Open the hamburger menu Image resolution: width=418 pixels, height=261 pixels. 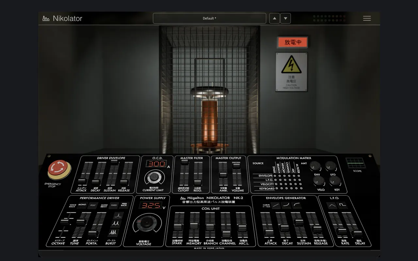click(367, 18)
